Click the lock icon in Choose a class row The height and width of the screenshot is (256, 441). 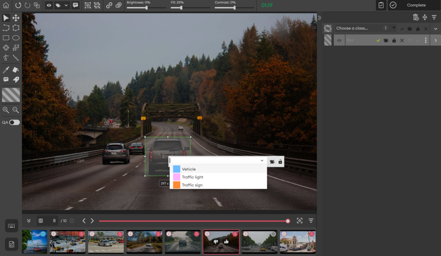(418, 29)
